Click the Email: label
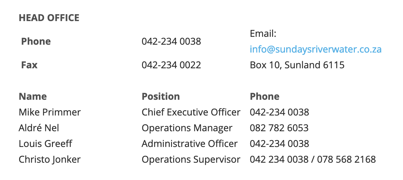The image size is (403, 180). tap(263, 34)
